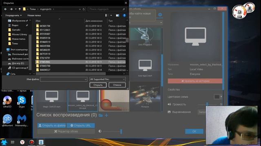261x146 pixels.
Task: Open Упорядочить dropdown menu
Action: (x=13, y=15)
